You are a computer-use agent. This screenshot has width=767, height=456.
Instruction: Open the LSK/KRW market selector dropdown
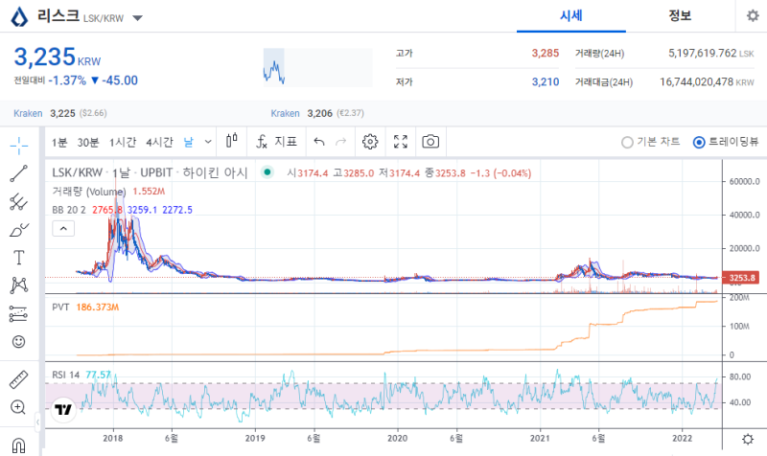(137, 18)
